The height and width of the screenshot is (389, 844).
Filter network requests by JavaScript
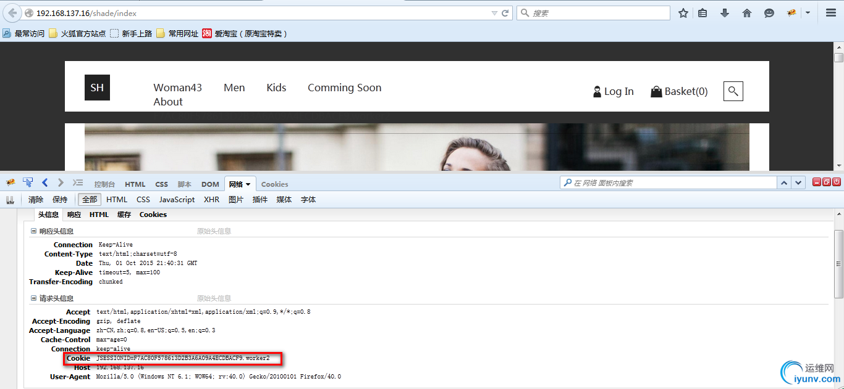(177, 200)
